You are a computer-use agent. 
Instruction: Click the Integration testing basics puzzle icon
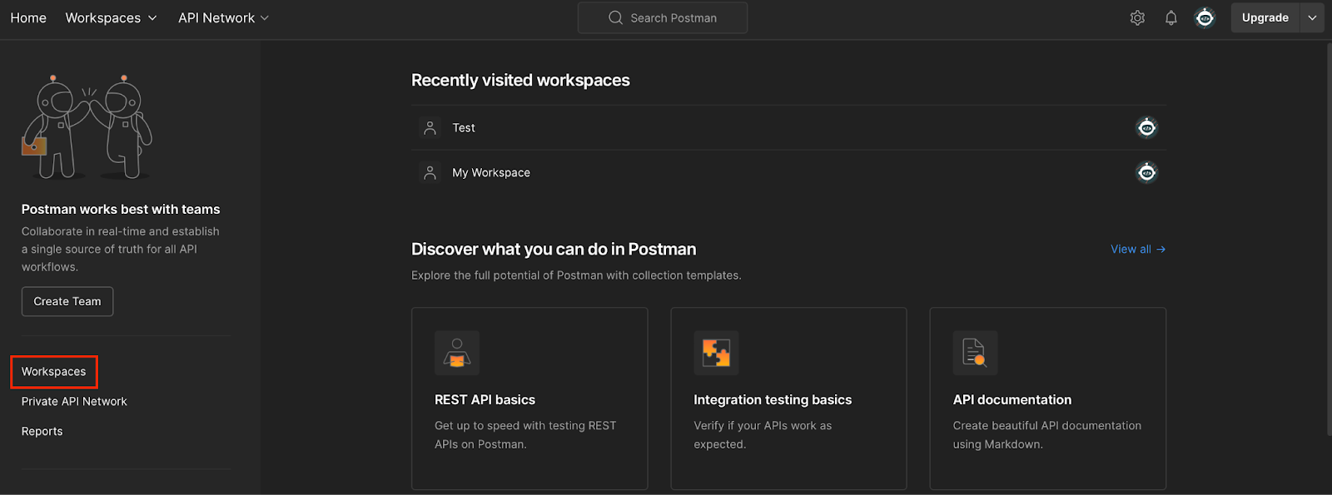tap(716, 353)
